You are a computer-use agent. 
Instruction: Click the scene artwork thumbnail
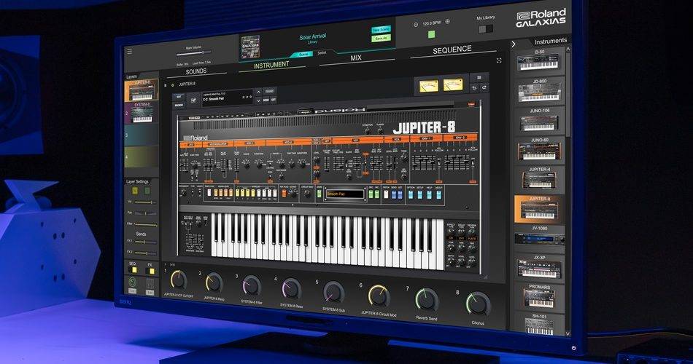[x=250, y=47]
